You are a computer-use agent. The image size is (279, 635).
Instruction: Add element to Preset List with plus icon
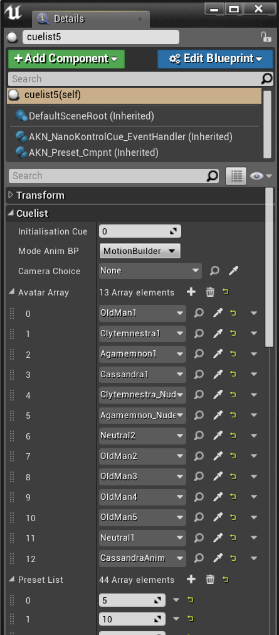[x=191, y=580]
